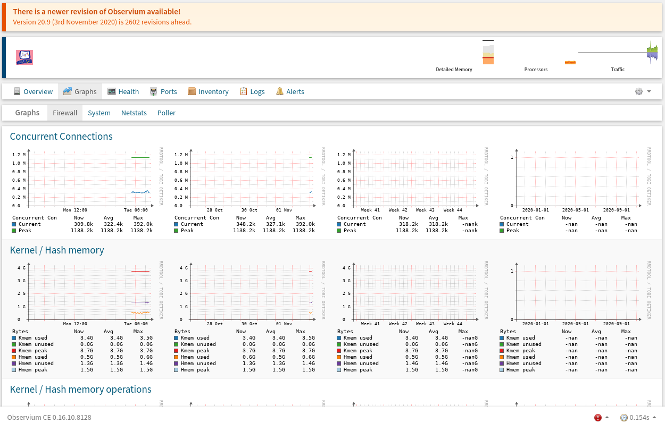Open Kernel / Hash memory daily graph (Mon 12:00)

(x=88, y=317)
